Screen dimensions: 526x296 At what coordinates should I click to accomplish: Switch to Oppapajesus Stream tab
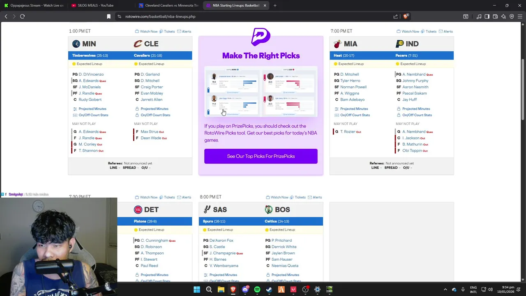(x=34, y=5)
